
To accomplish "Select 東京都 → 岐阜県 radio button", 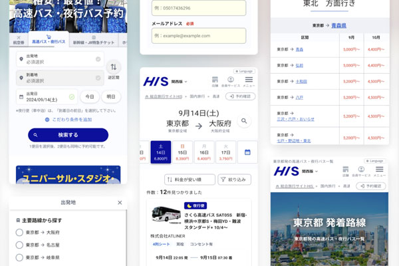I will (x=19, y=257).
